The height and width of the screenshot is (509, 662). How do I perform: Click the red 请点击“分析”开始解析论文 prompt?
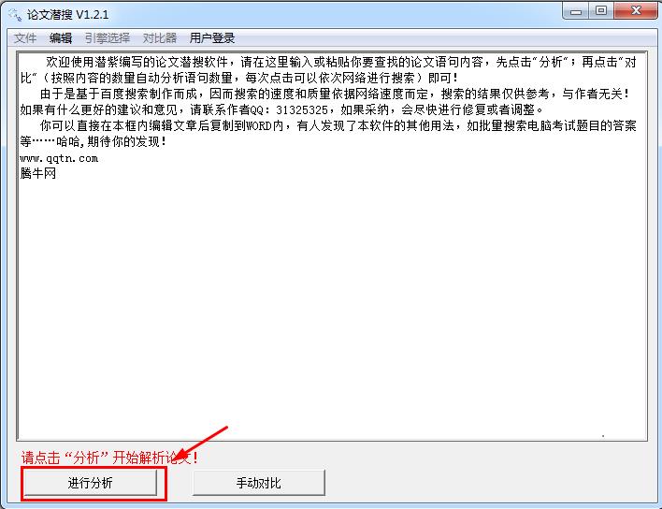(x=109, y=458)
